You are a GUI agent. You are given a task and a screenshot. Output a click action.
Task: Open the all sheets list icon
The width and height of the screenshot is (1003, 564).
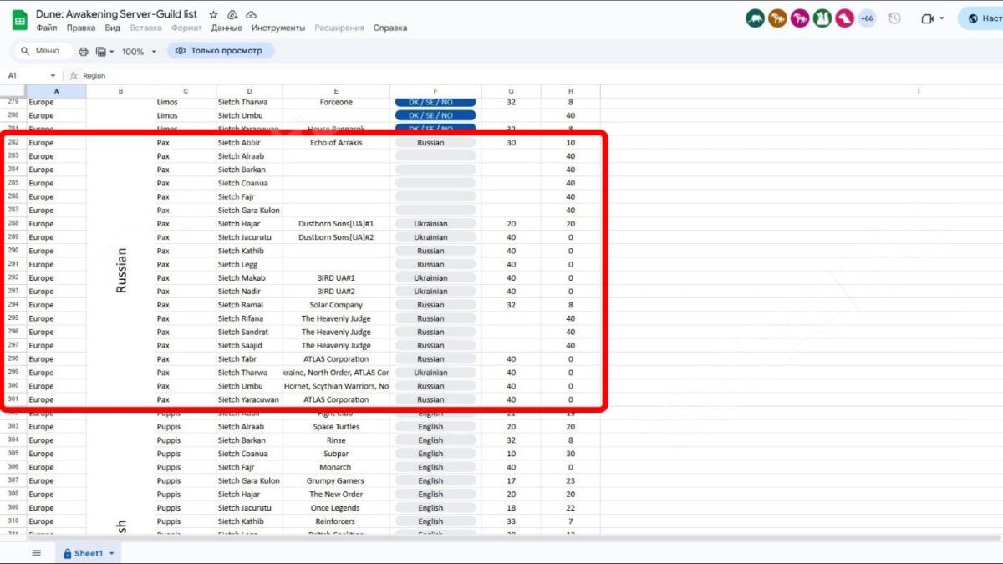pos(36,553)
